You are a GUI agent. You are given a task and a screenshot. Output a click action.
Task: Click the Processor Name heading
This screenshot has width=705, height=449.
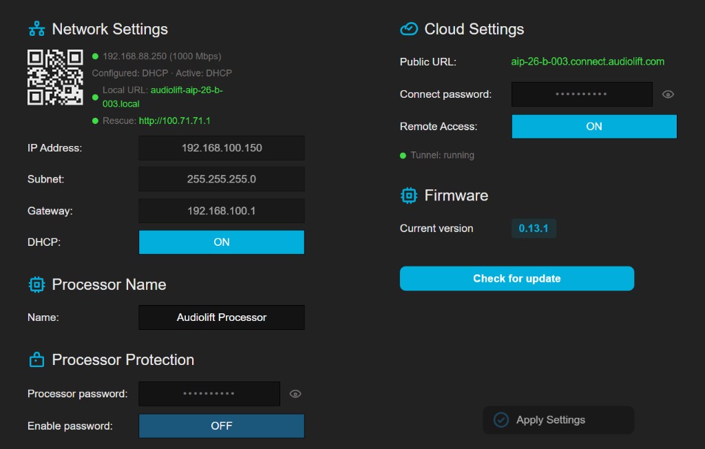tap(109, 285)
